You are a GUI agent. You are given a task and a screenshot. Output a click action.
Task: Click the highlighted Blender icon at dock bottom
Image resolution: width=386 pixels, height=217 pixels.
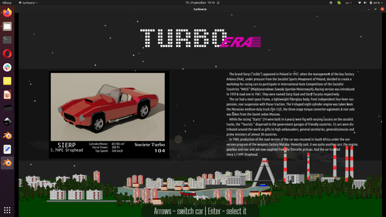[x=7, y=163]
